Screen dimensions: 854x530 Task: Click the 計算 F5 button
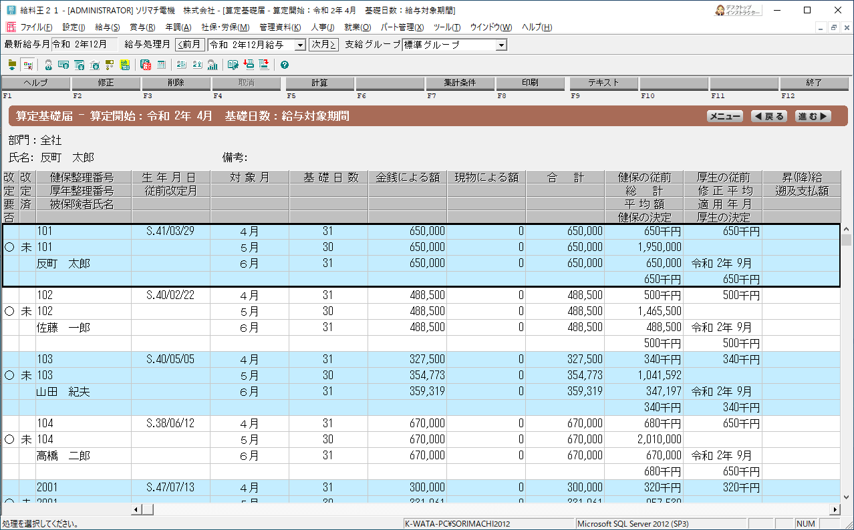[319, 83]
